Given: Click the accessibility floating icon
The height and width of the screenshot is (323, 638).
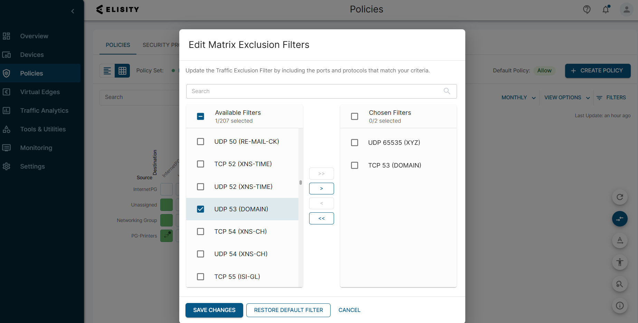Looking at the screenshot, I should point(620,262).
